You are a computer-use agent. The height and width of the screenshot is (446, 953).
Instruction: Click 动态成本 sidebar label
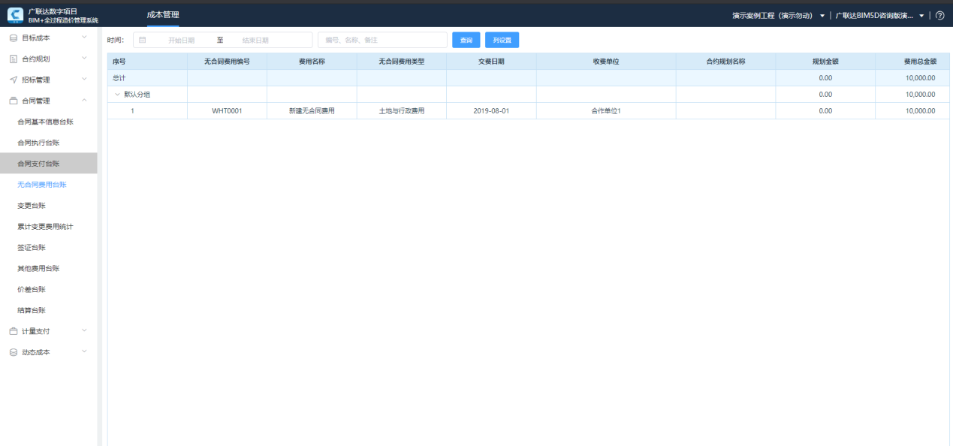(36, 352)
